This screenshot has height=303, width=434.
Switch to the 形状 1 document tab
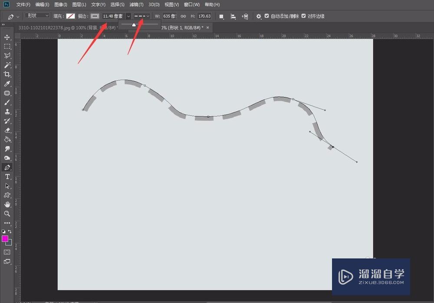point(182,28)
